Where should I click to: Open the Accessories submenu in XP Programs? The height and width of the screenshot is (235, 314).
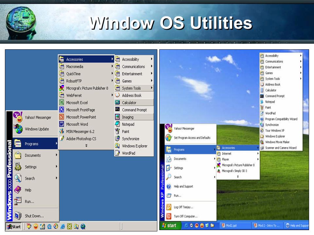point(238,148)
